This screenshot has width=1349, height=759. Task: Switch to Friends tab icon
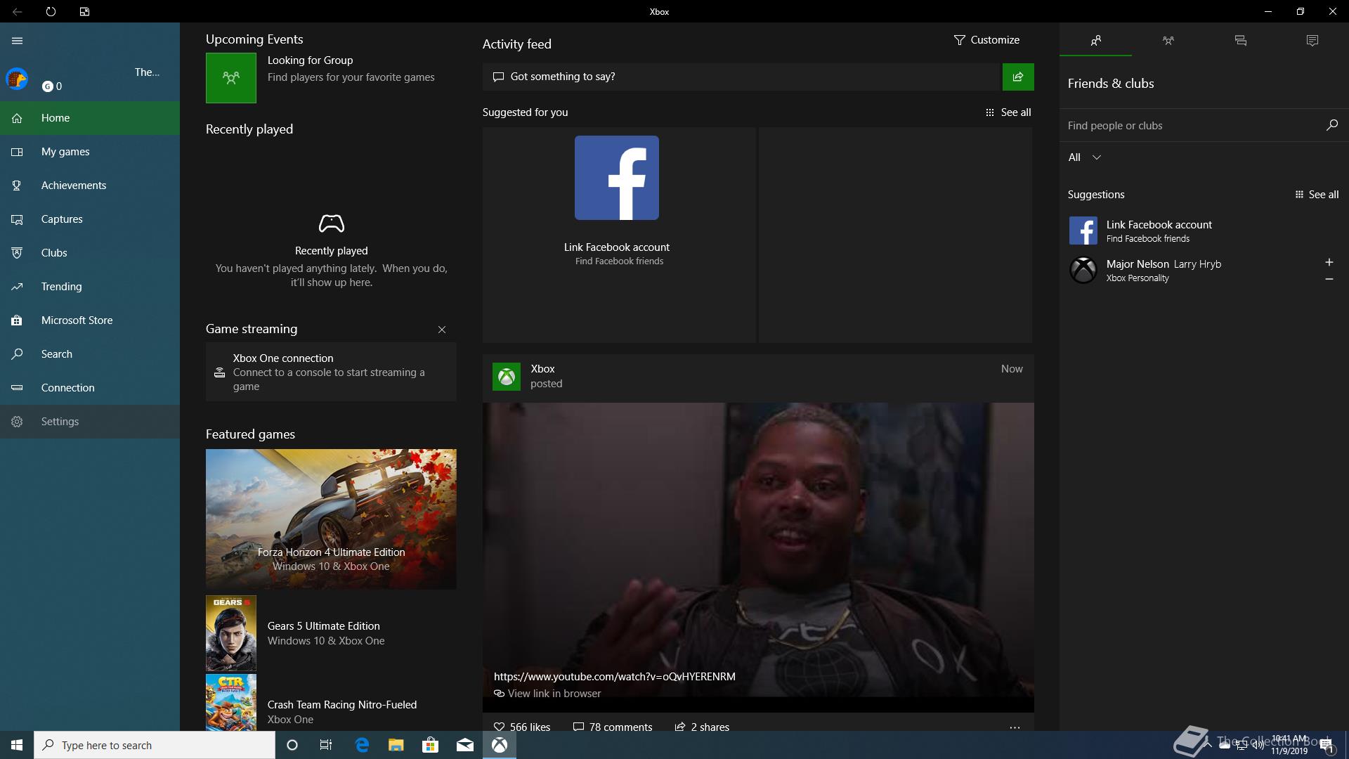pyautogui.click(x=1095, y=41)
